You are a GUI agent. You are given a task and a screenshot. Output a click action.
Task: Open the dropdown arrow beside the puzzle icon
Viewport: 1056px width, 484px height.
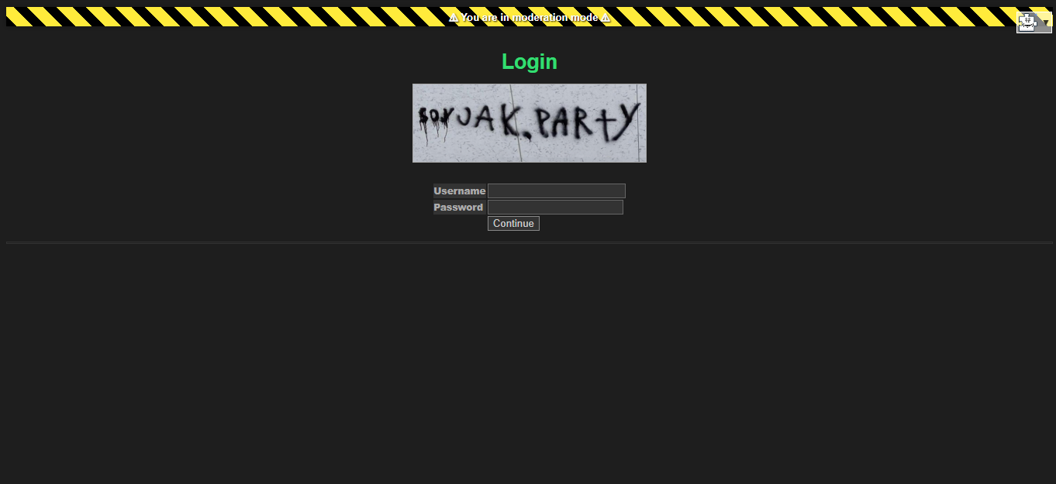[1045, 23]
